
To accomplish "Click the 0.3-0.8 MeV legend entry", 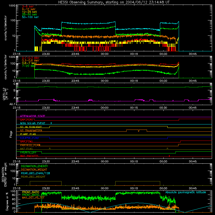I will (31, 60).
